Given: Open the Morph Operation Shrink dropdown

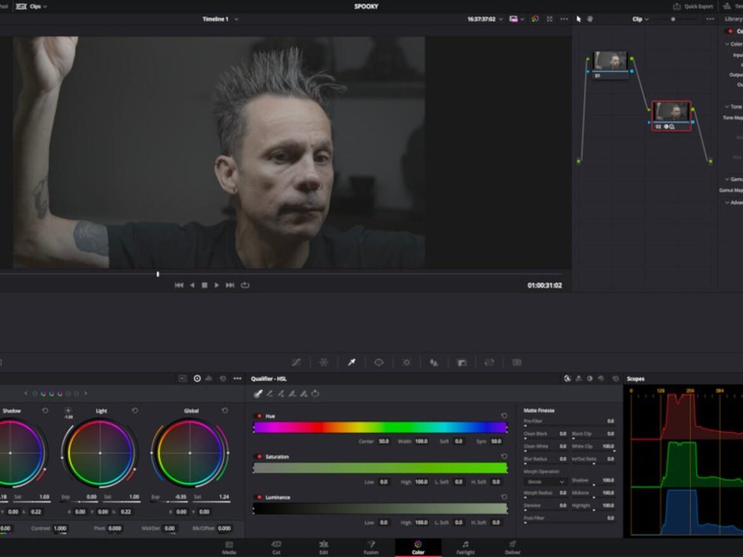Looking at the screenshot, I should click(x=545, y=482).
